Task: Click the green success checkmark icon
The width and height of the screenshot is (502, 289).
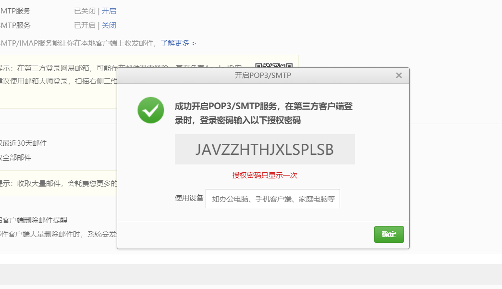Action: coord(151,110)
